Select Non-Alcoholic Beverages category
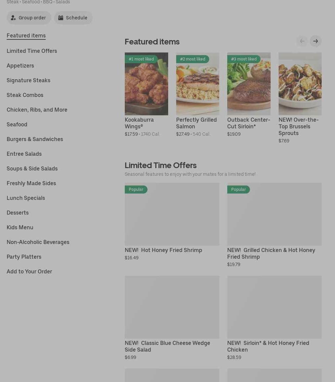Screen dimensions: 335x382 [38, 242]
